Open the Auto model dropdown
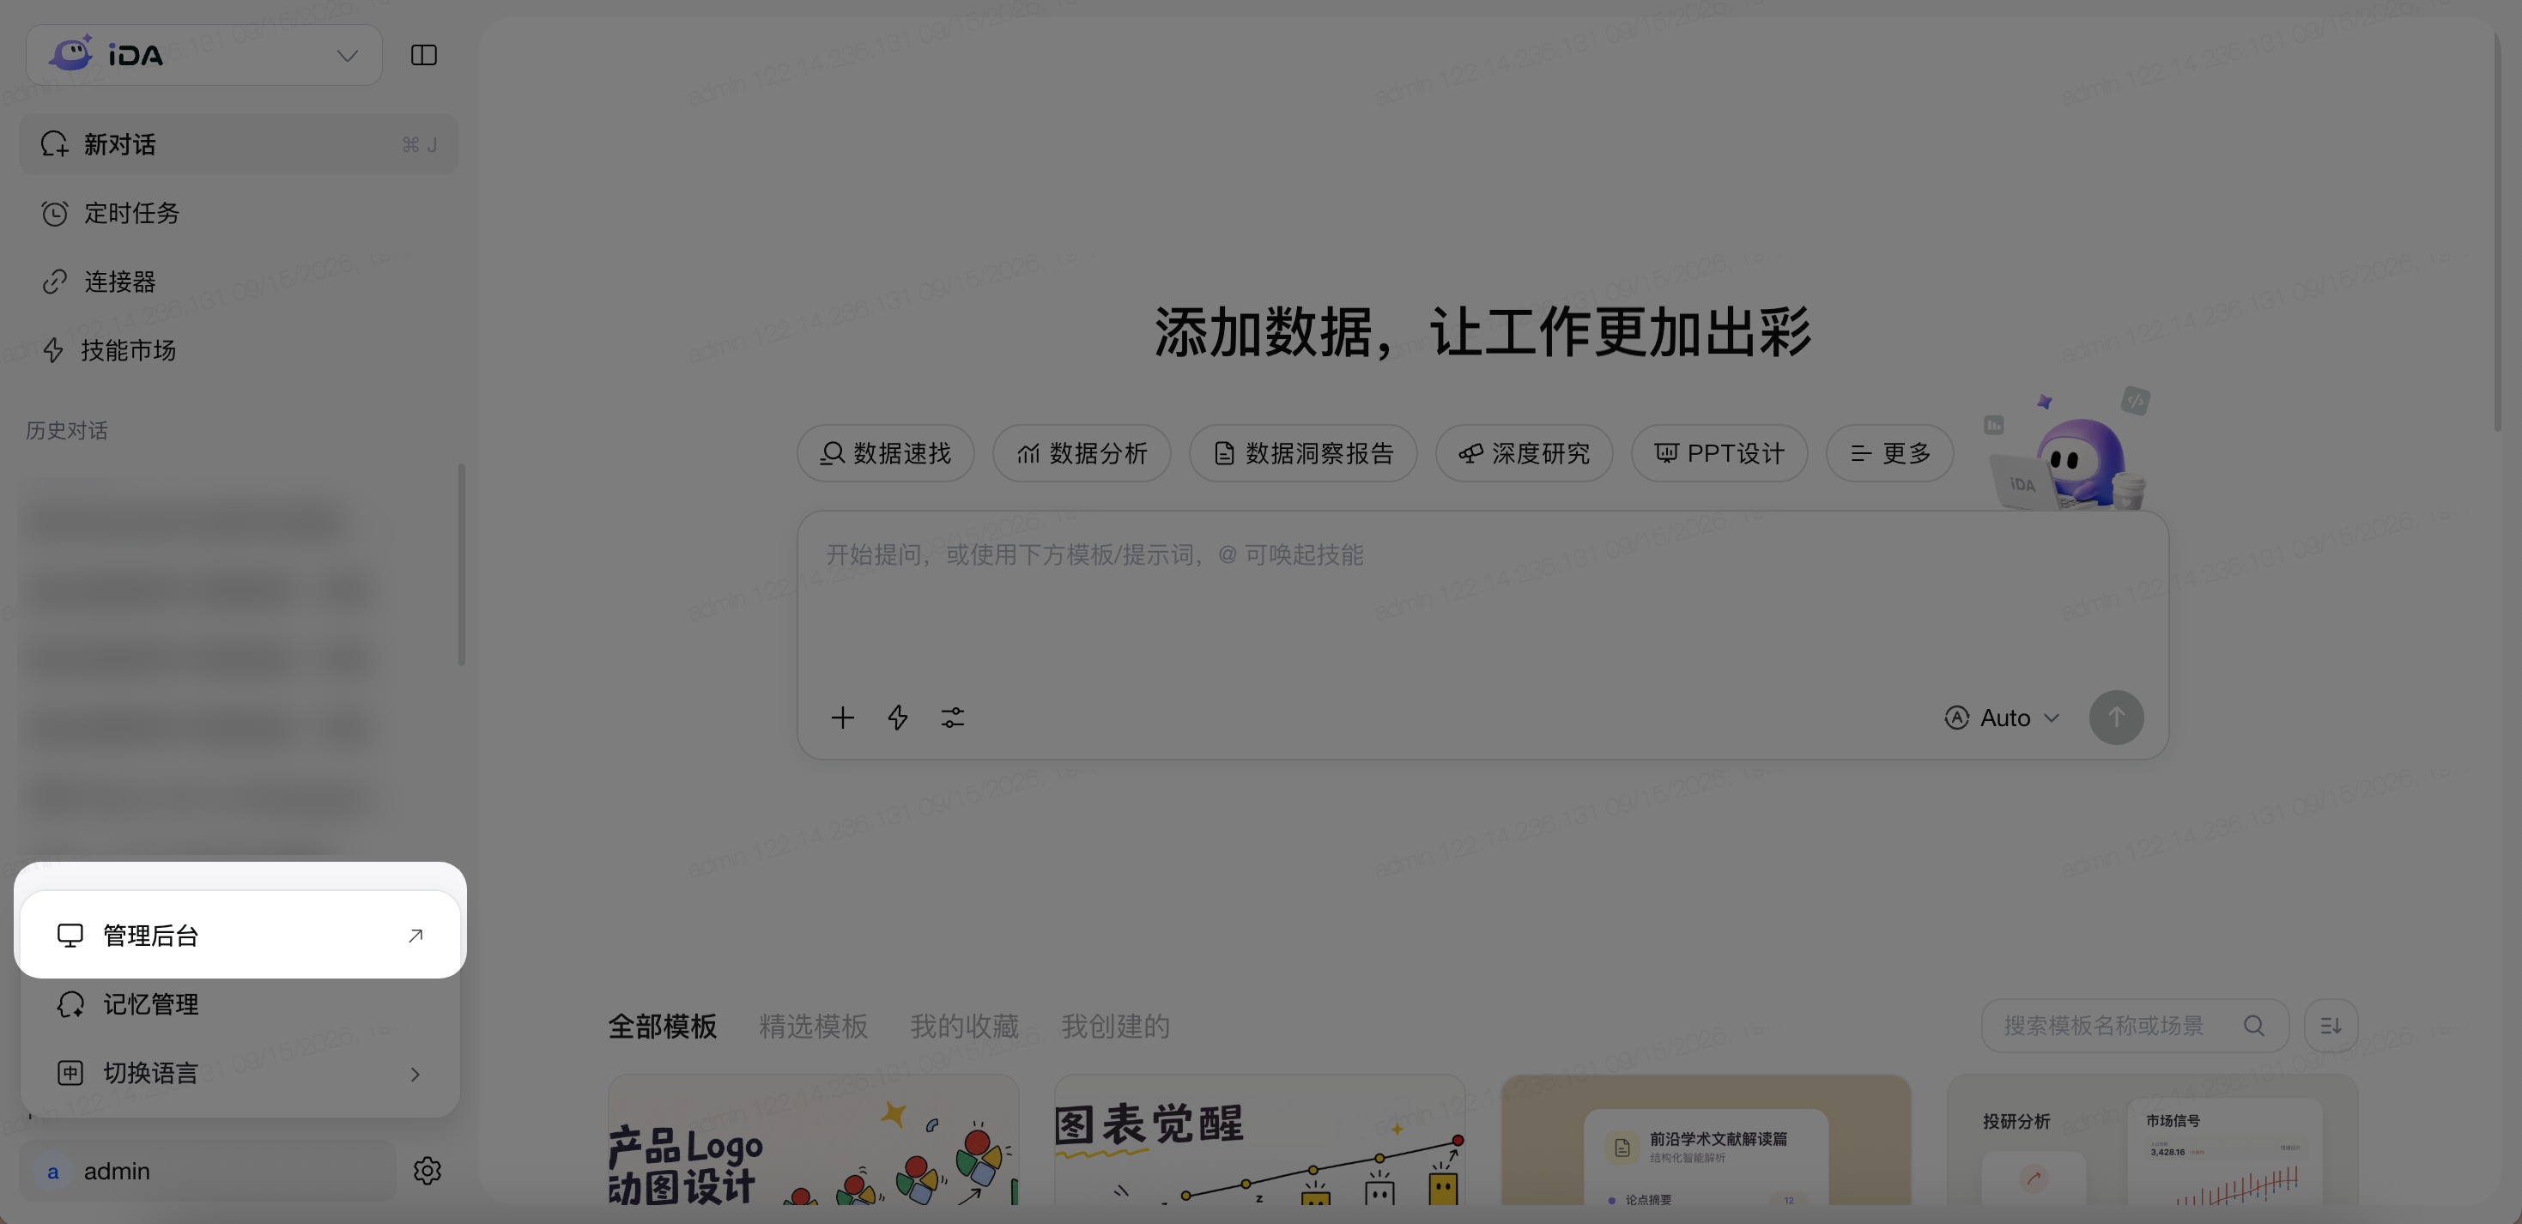Viewport: 2522px width, 1224px height. [2002, 718]
